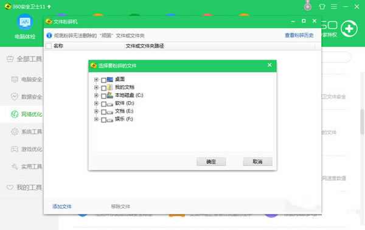Viewport: 365px width, 230px height.
Task: Click the 桌面 desktop icon
Action: pos(110,80)
